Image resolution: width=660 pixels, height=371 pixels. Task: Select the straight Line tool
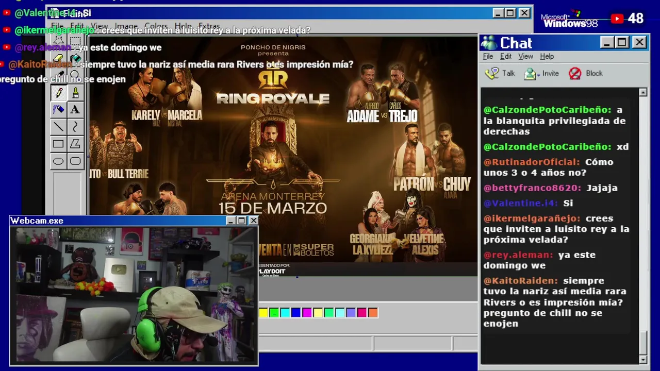58,127
